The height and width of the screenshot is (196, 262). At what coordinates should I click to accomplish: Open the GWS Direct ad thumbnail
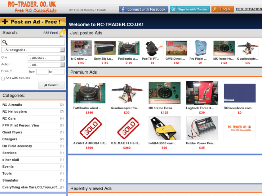point(177,48)
